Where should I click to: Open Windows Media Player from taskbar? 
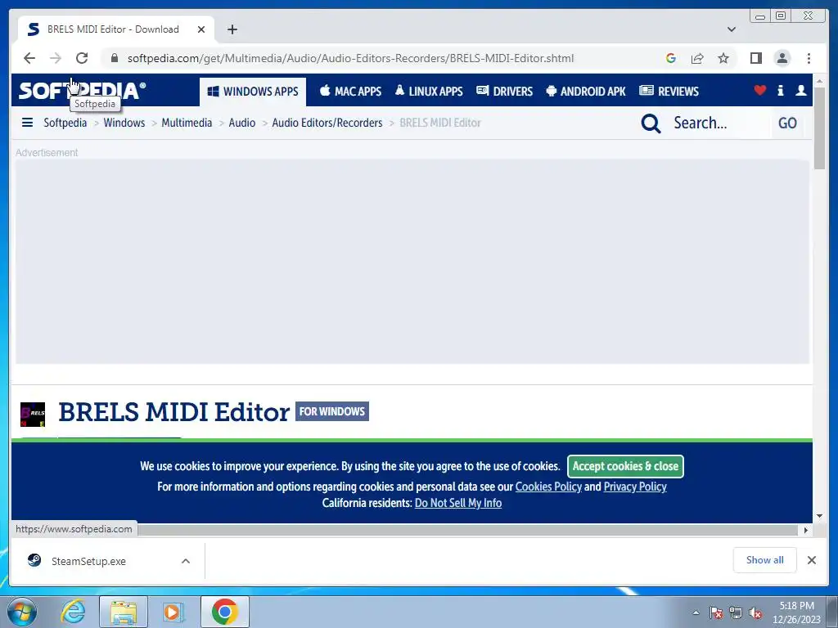pyautogui.click(x=173, y=612)
